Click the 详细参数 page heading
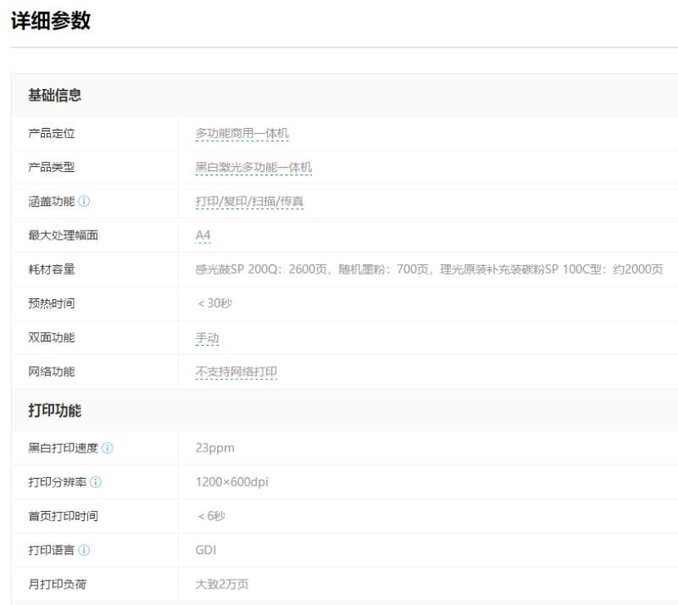Image resolution: width=678 pixels, height=605 pixels. click(51, 21)
